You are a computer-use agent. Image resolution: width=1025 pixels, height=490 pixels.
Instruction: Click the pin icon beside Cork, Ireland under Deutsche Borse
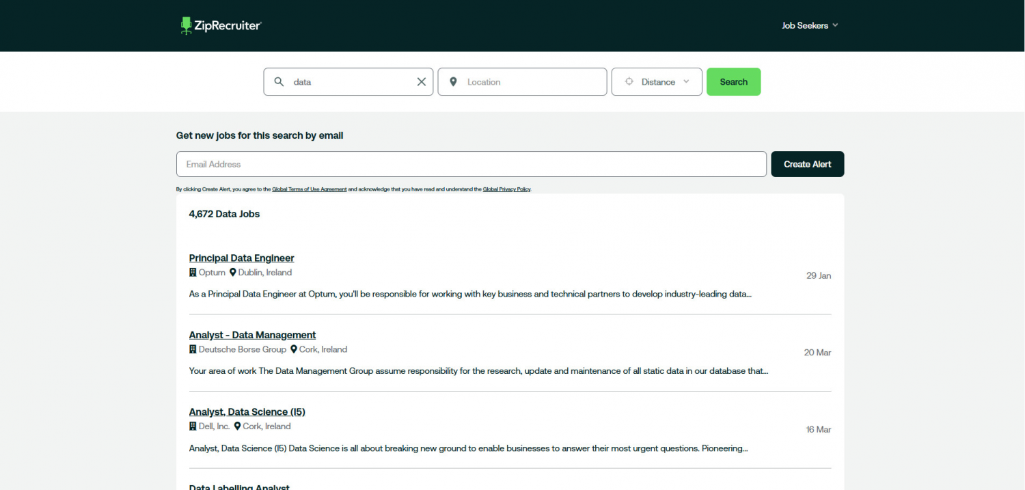pos(294,349)
